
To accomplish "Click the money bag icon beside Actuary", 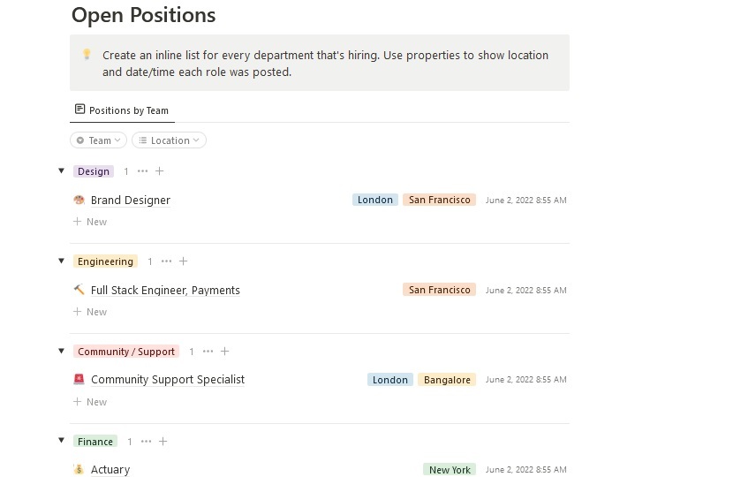I will tap(79, 470).
